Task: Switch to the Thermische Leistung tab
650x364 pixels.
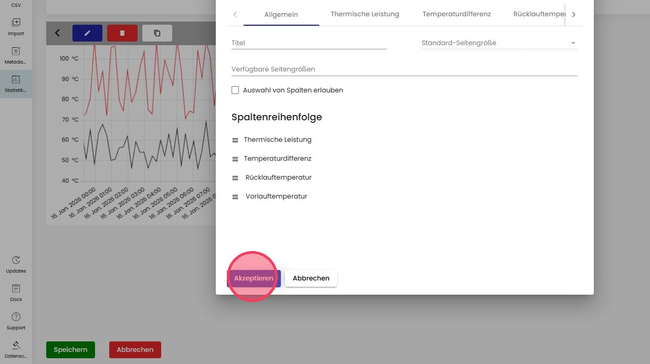Action: 364,14
